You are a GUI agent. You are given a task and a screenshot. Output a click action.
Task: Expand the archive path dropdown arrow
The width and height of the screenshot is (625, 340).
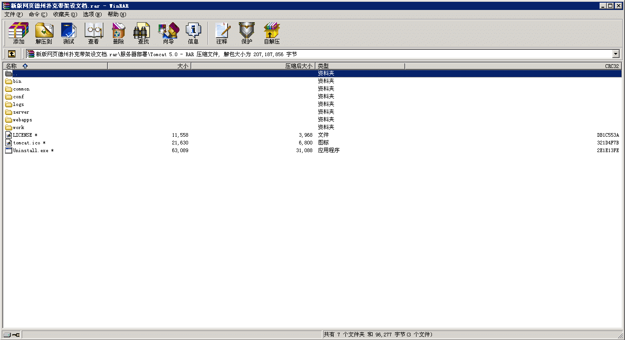coord(615,54)
